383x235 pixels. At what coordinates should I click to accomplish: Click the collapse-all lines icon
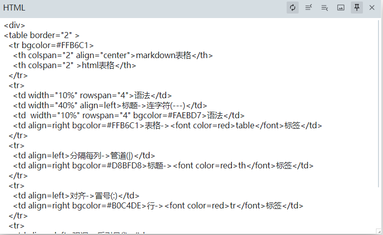pyautogui.click(x=309, y=8)
